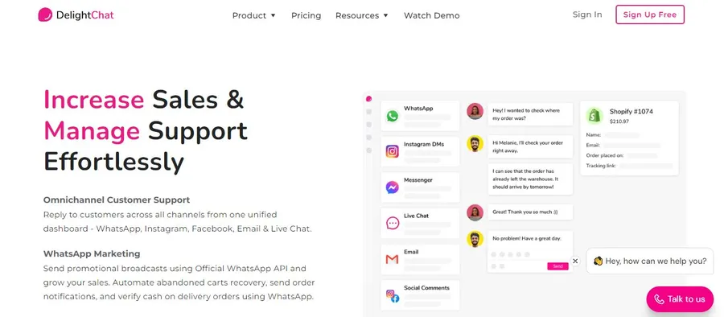
Task: Choose the Live Chat bubble icon
Action: click(392, 223)
